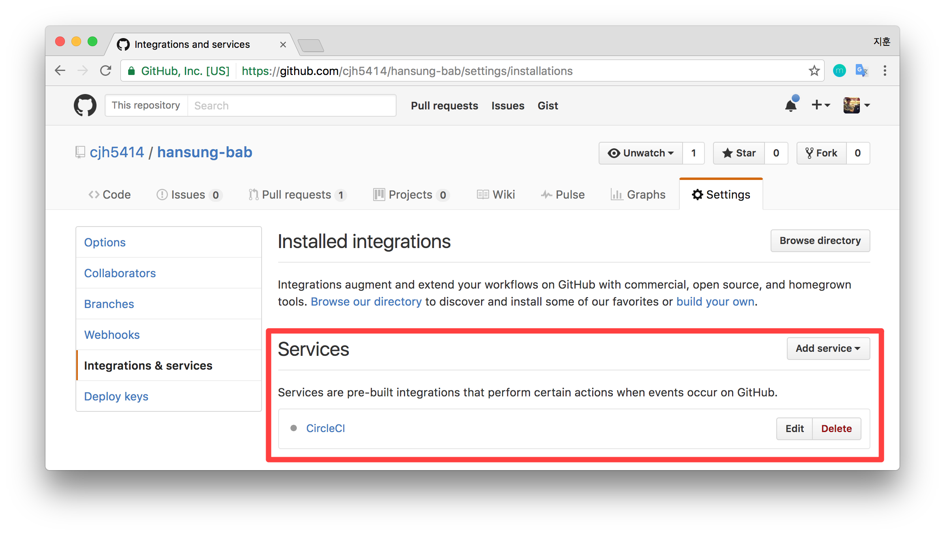Bookmark this page with the star icon
Viewport: 945px width, 535px height.
click(x=814, y=71)
